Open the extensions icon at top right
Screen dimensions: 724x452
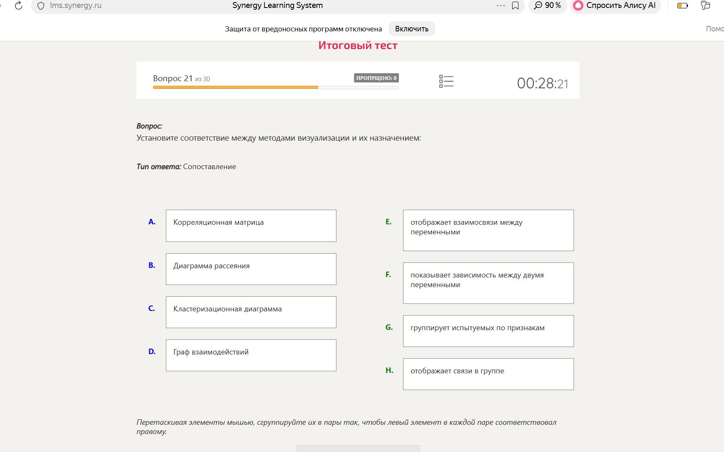tap(706, 5)
